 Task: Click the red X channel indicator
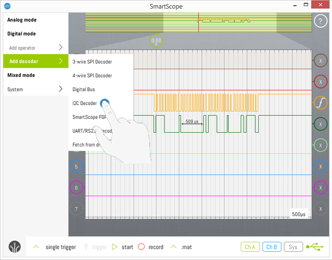click(x=320, y=81)
